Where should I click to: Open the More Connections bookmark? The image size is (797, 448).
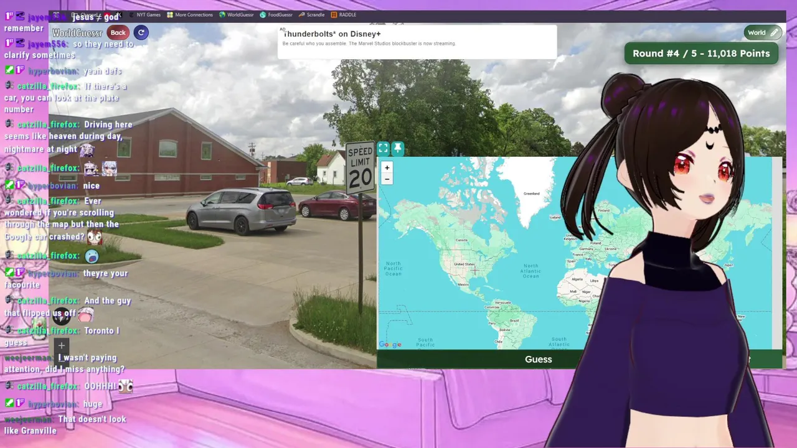189,15
